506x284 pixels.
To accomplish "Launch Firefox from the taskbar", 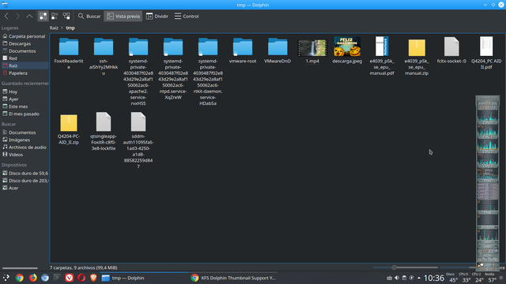I will [x=32, y=278].
